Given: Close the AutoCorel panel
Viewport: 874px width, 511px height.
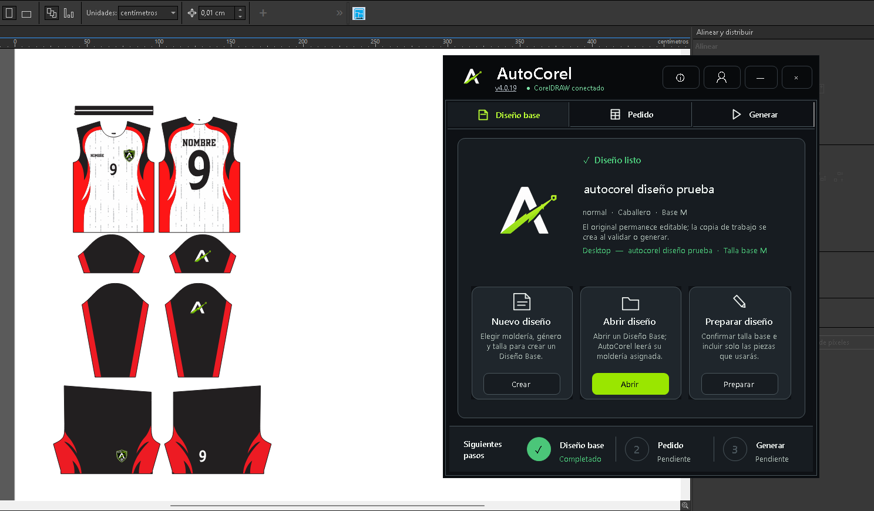Looking at the screenshot, I should (x=796, y=78).
